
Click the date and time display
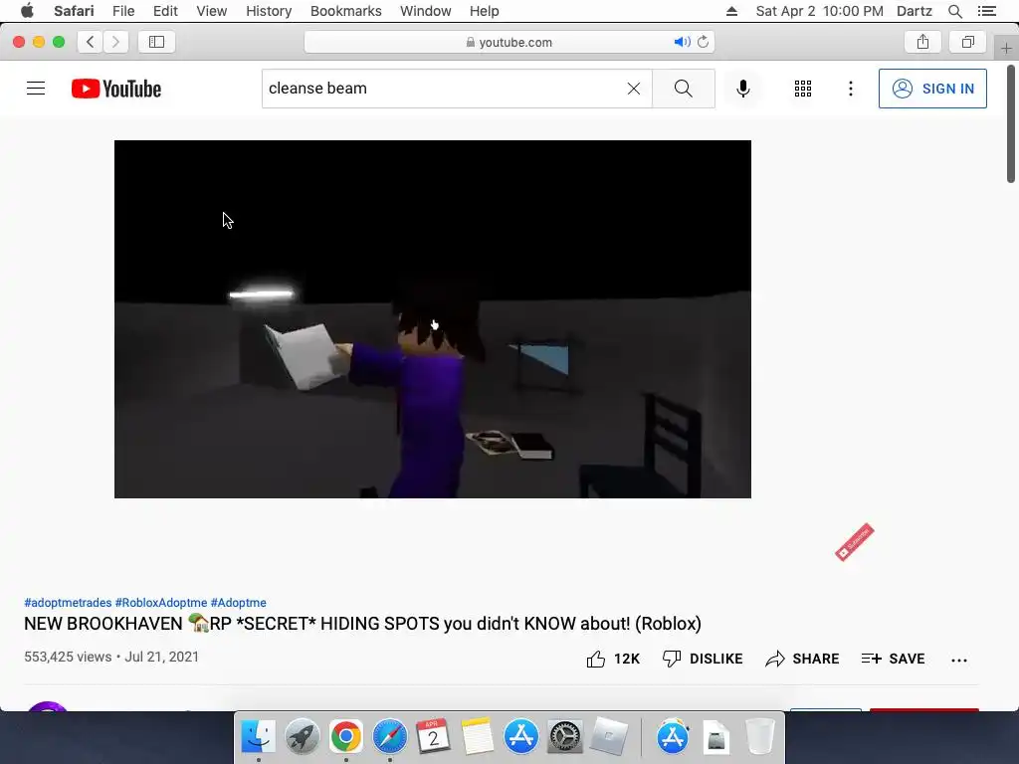point(820,11)
